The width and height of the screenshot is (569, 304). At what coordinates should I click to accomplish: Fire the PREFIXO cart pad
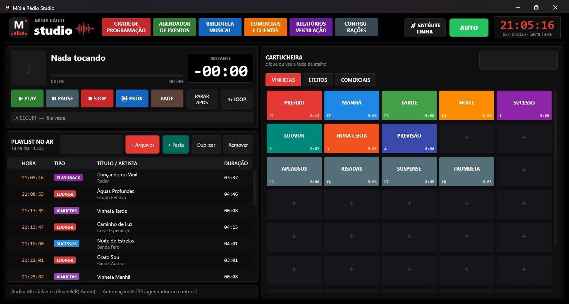coord(294,105)
